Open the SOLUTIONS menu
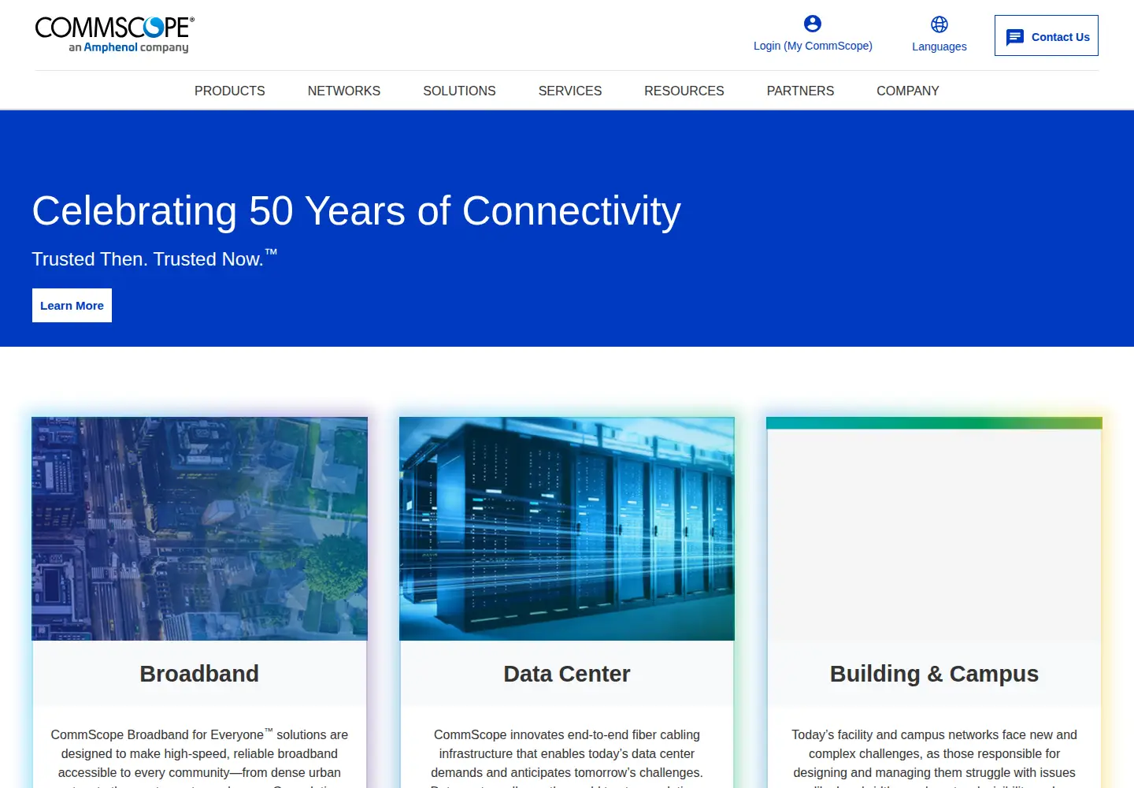Viewport: 1134px width, 788px height. point(459,91)
